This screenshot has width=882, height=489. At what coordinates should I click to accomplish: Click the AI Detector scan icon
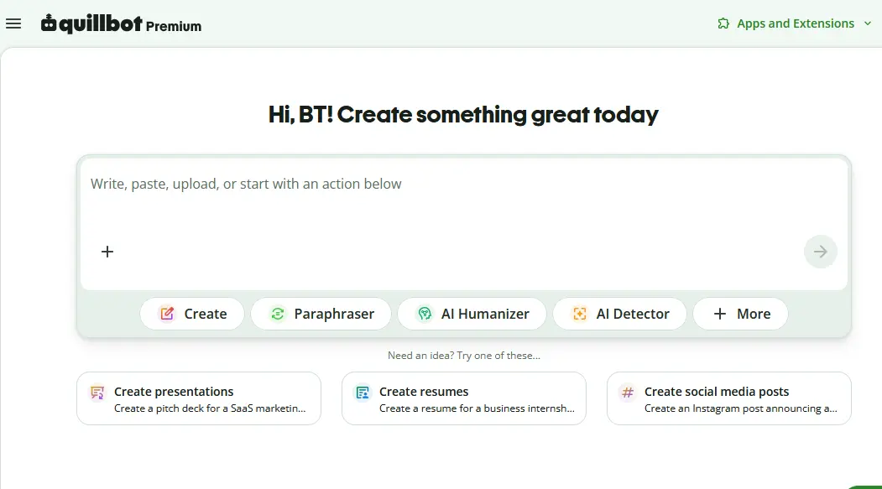tap(579, 314)
